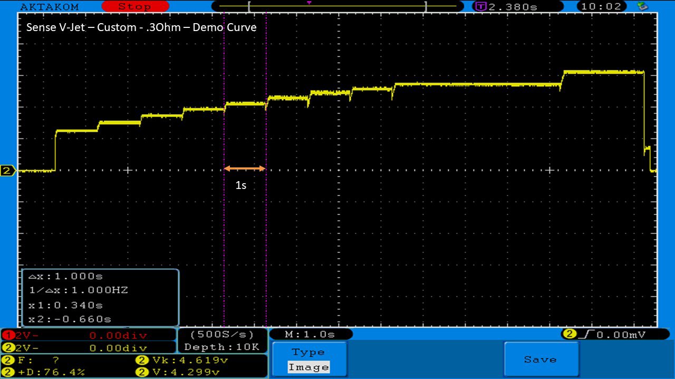Screen dimensions: 675x379
Task: Click the Depth:10K memory depth readout
Action: tap(221, 347)
